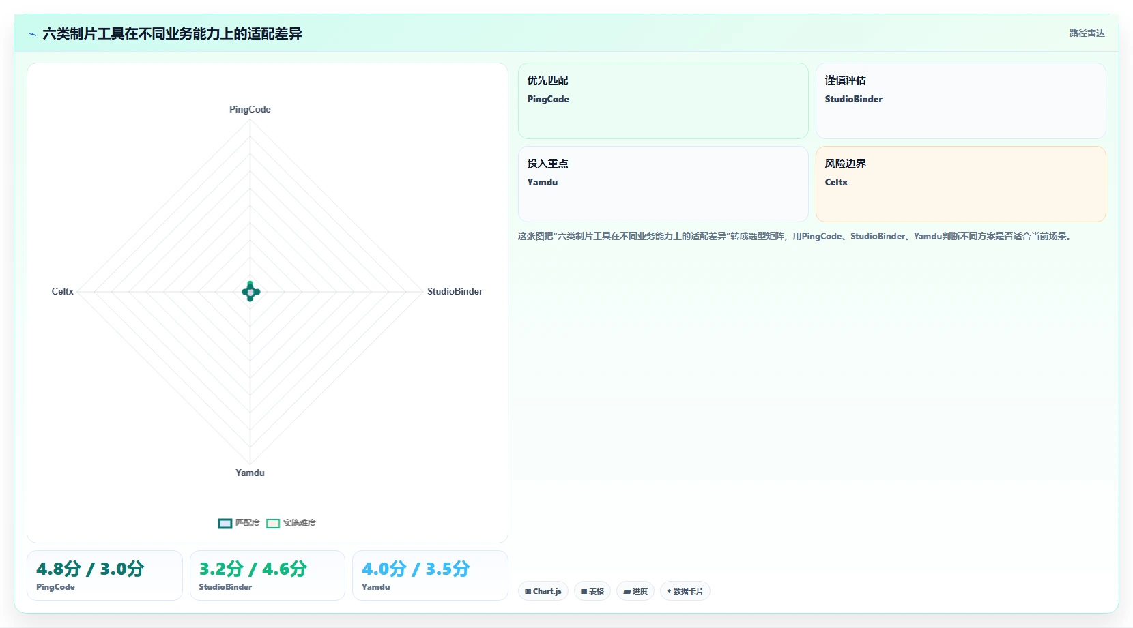This screenshot has width=1133, height=628.
Task: Open the 投入重点 Yamdu card
Action: [x=663, y=184]
